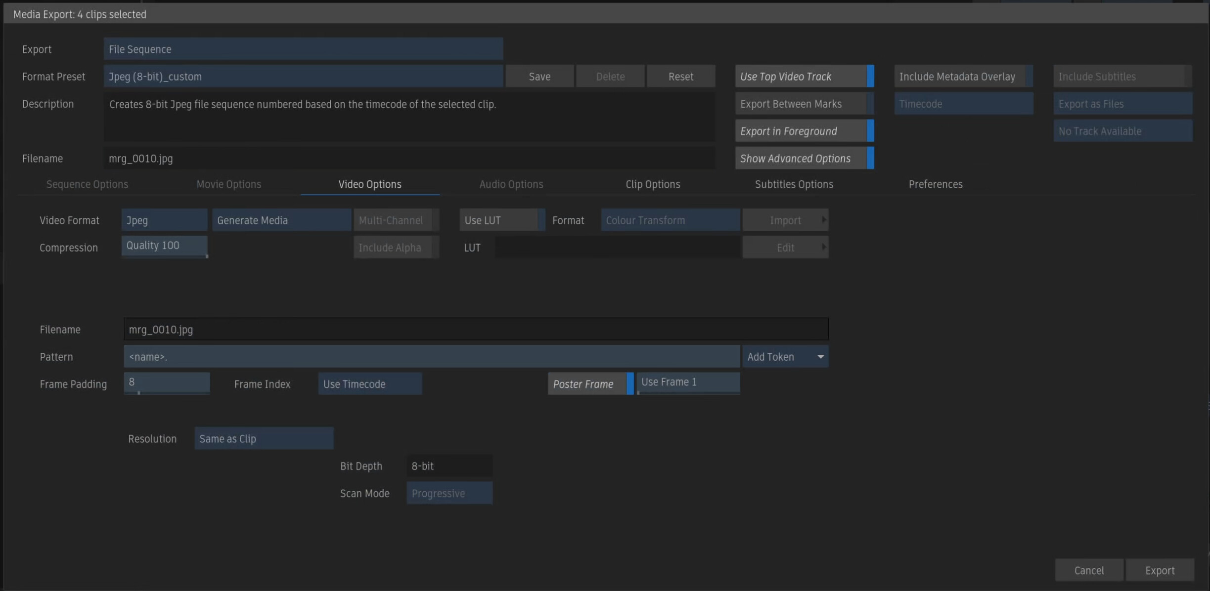Click the Pattern input field
Screen dimensions: 1210x591
tap(431, 357)
